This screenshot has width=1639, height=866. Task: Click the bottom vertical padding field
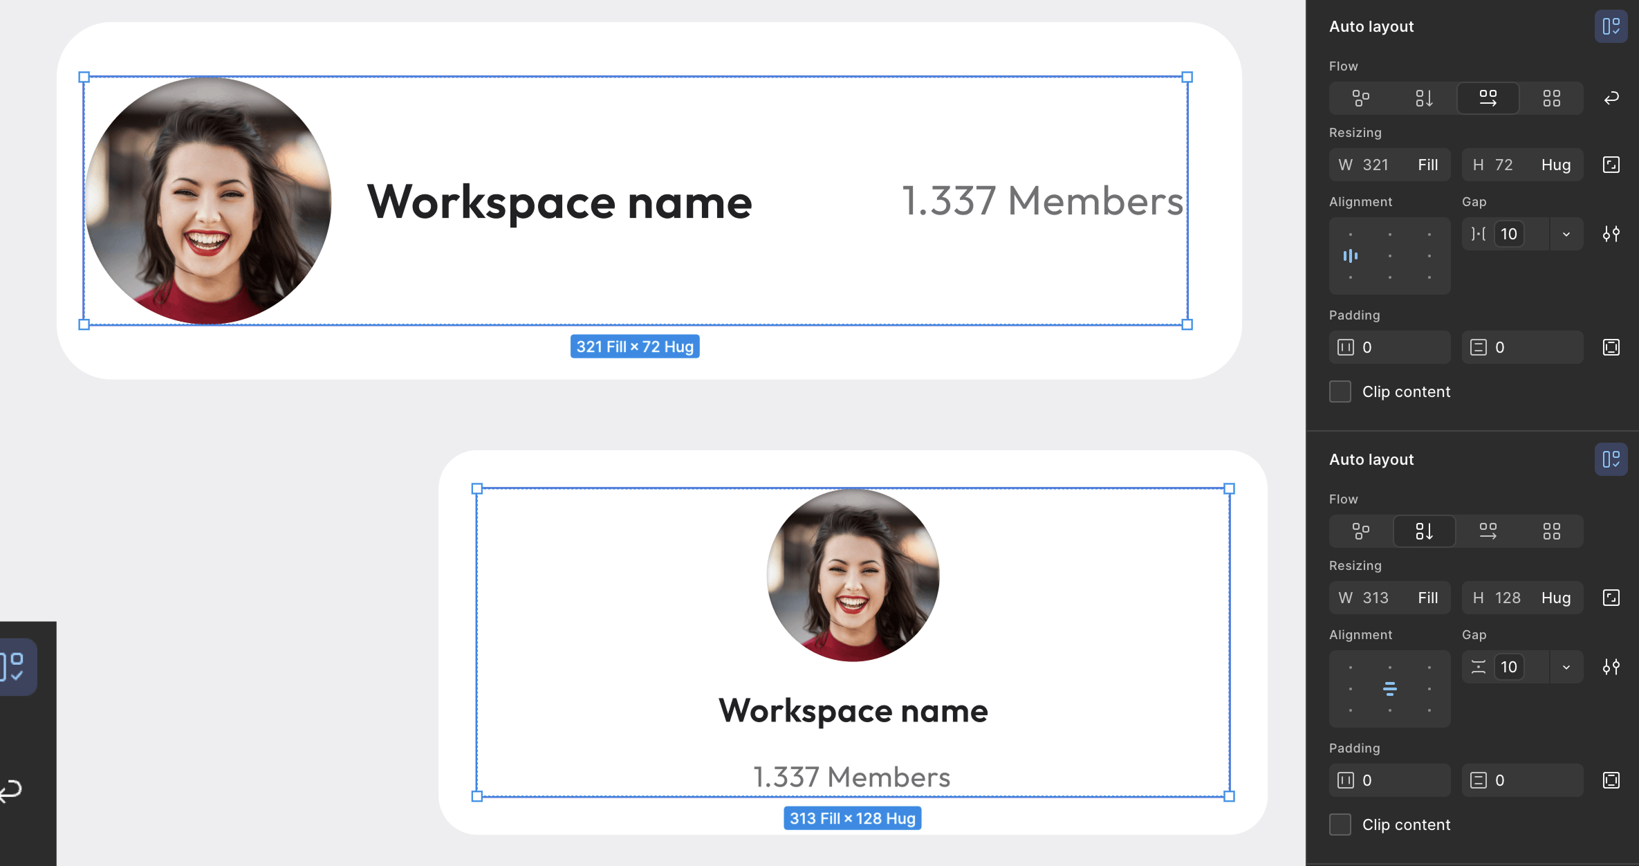coord(1522,780)
